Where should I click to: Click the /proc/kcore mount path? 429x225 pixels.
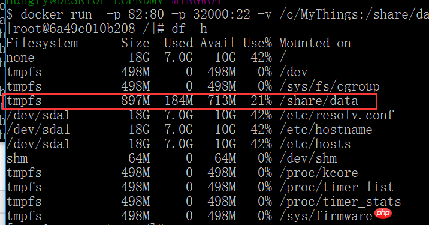click(319, 173)
